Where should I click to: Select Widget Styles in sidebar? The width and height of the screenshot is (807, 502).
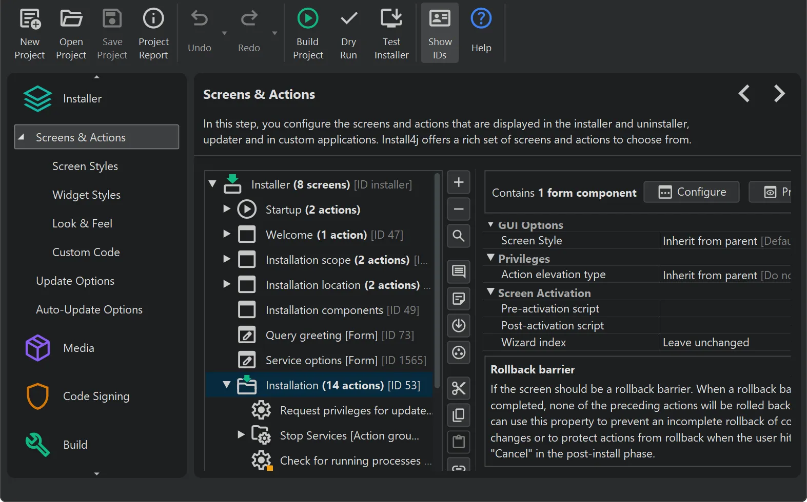click(x=86, y=195)
